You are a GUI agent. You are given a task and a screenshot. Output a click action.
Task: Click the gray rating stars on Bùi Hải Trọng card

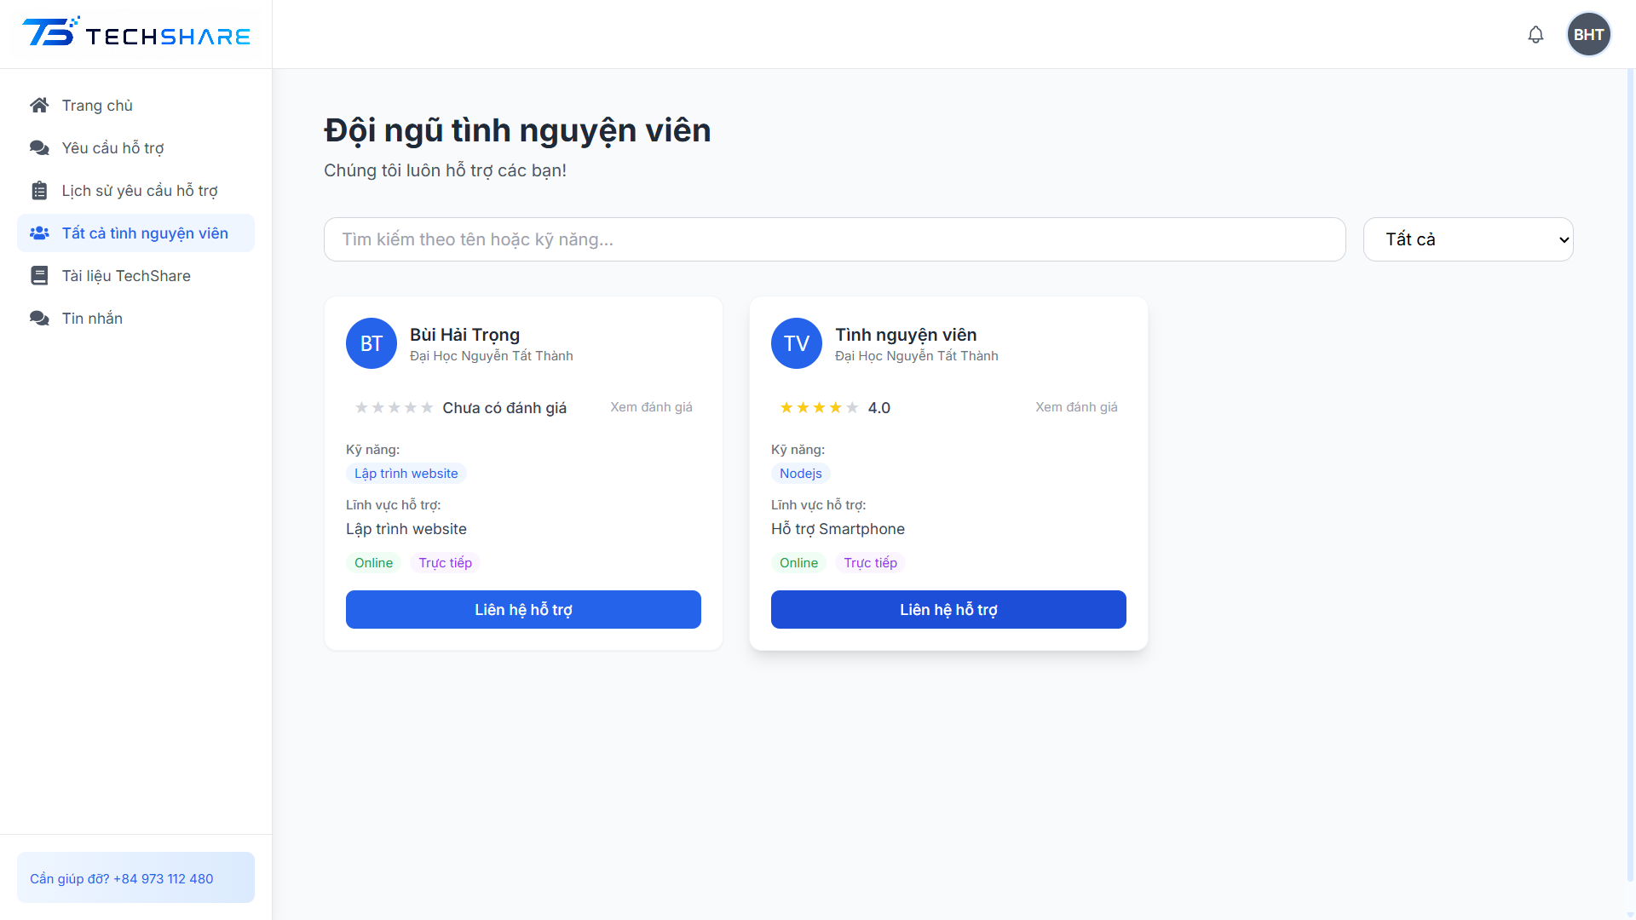(394, 408)
